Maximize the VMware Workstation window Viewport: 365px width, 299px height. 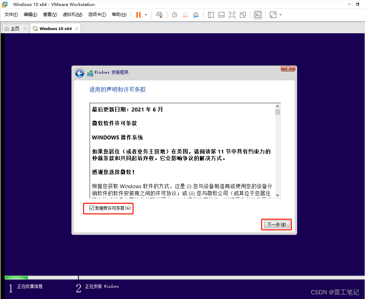tap(358, 4)
